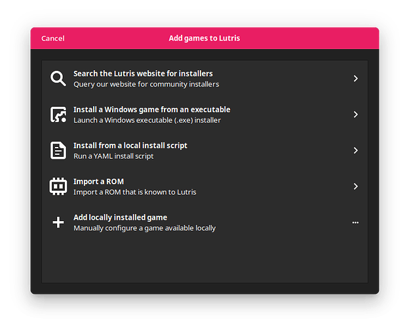Open chevron for Install from local script

(x=355, y=150)
